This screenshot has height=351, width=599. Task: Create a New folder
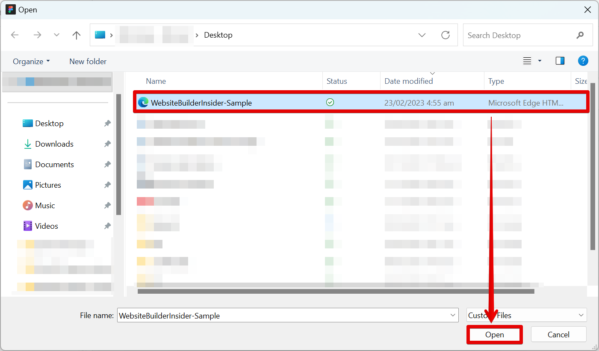click(x=88, y=62)
